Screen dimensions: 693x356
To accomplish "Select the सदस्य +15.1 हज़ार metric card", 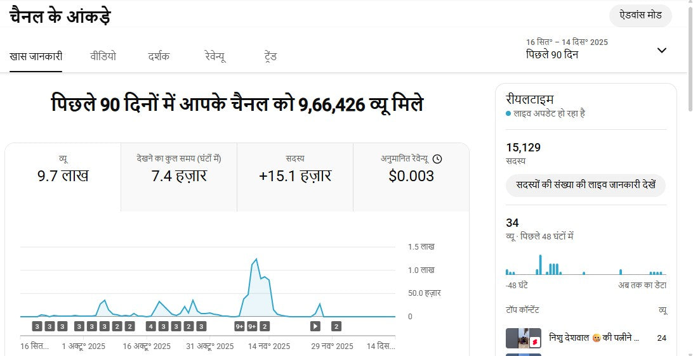I will pos(295,177).
